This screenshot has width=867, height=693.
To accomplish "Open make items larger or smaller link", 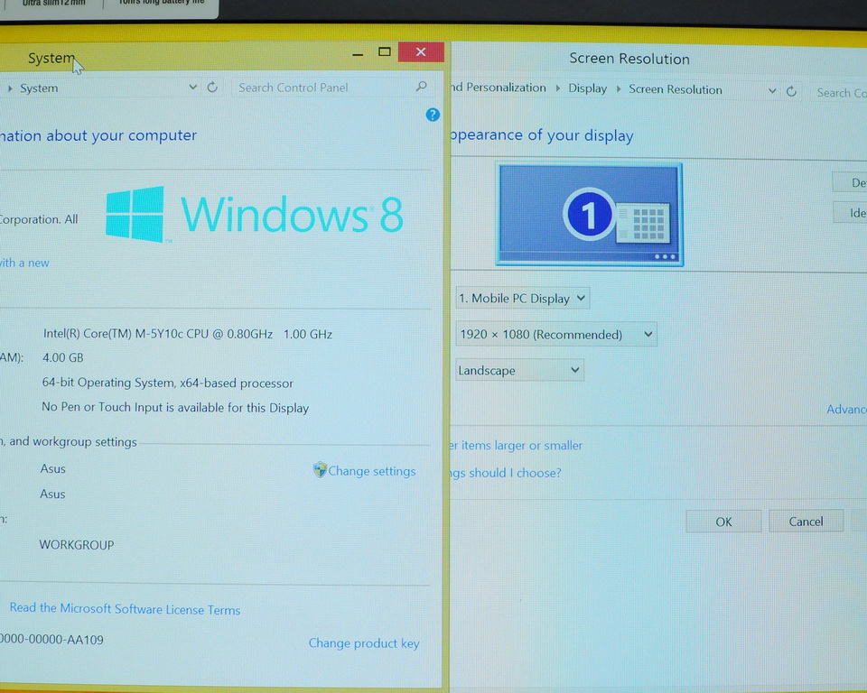I will point(516,446).
